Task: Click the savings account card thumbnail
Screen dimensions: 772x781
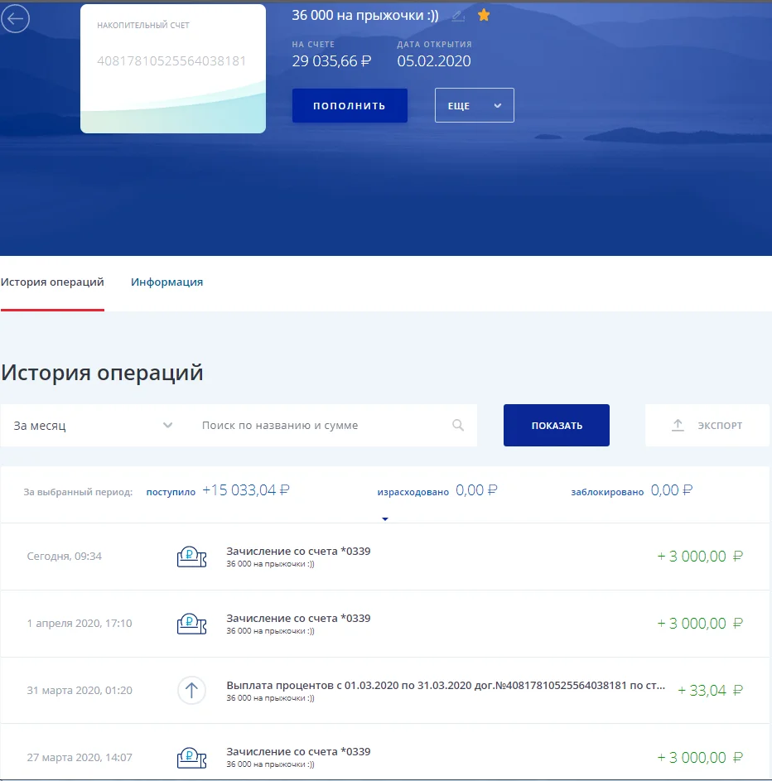Action: [x=172, y=68]
